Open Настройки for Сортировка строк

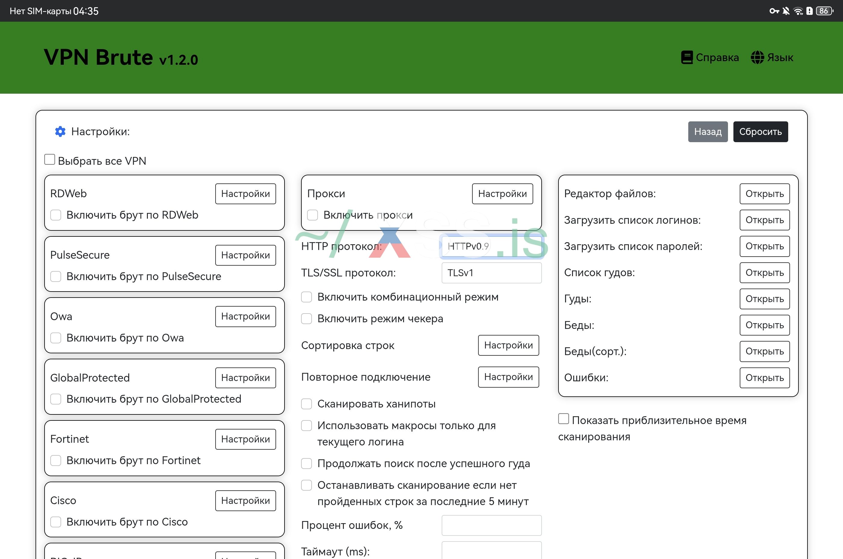click(509, 345)
